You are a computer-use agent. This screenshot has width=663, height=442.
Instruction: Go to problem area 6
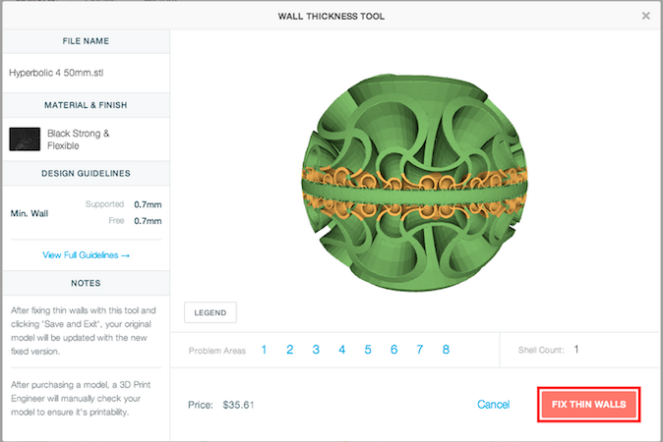[393, 350]
